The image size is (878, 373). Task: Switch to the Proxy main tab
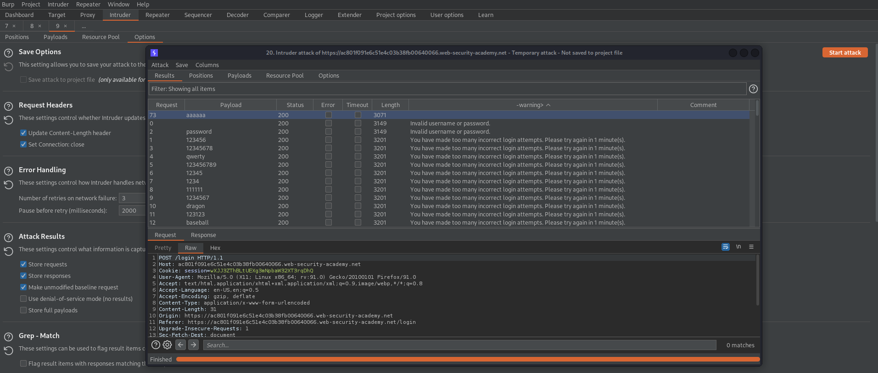(88, 15)
